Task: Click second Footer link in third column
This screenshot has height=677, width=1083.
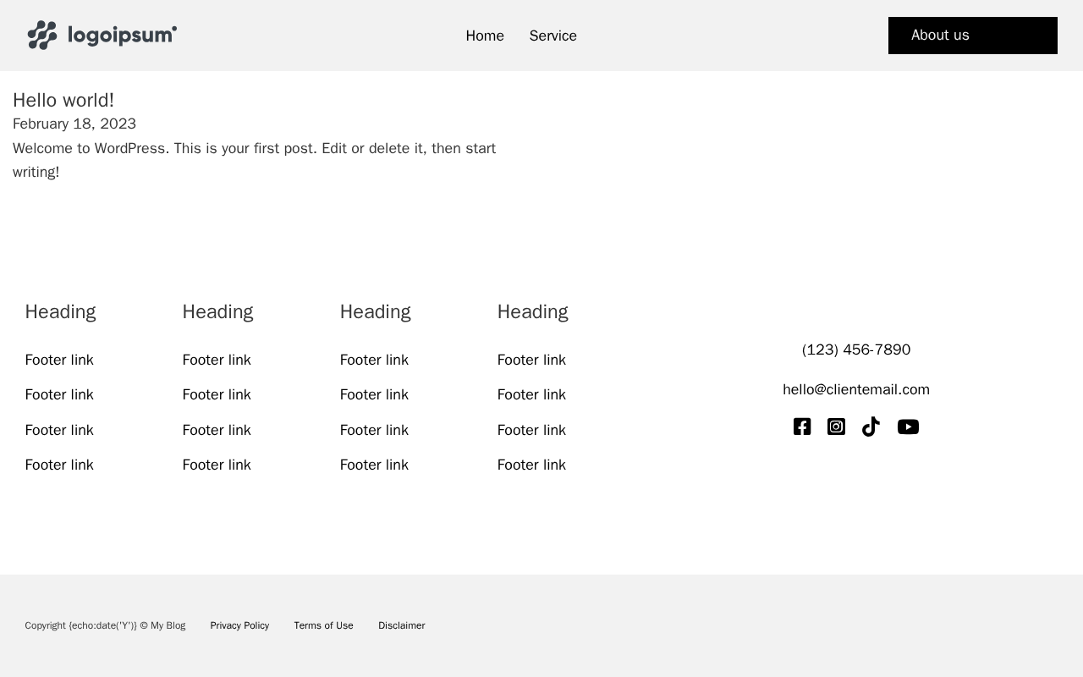Action: pyautogui.click(x=374, y=394)
